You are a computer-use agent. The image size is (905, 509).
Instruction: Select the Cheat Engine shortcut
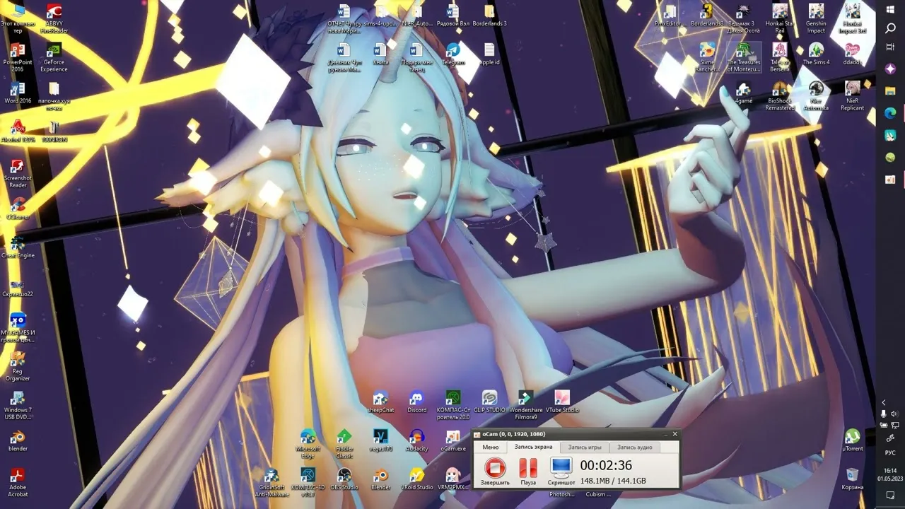coord(18,248)
